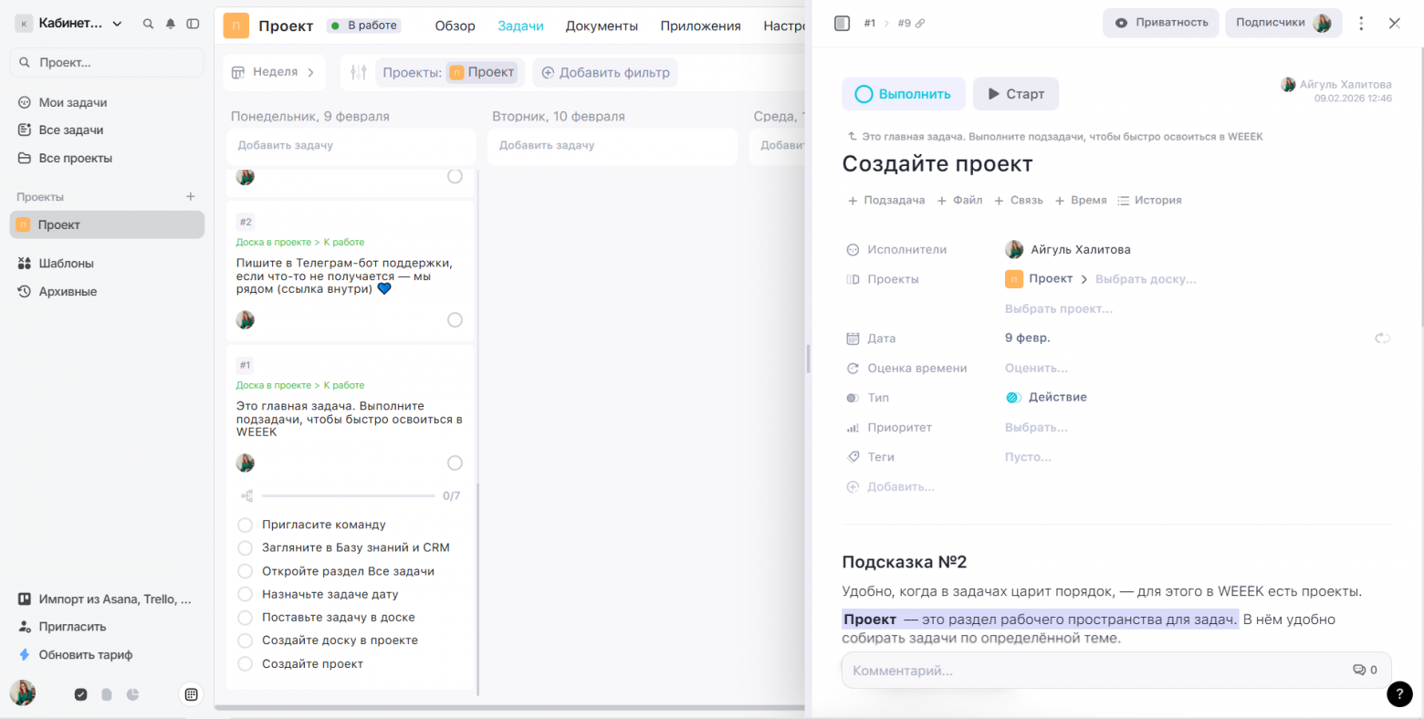Screen dimensions: 1424x719
Task: Complete task #2 with its circle checkbox
Action: pos(455,319)
